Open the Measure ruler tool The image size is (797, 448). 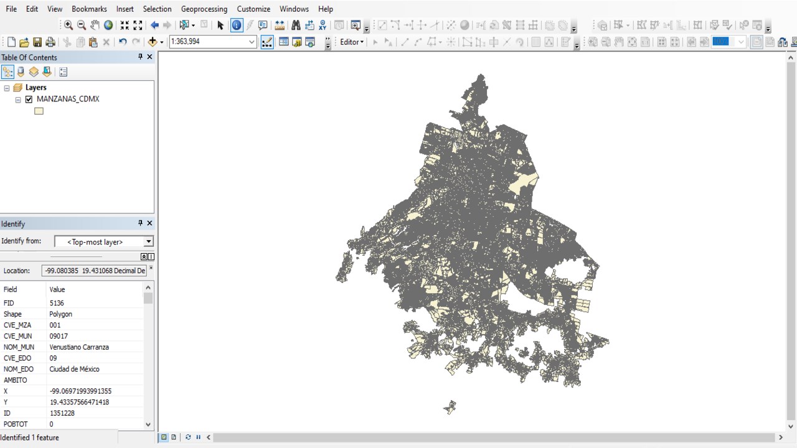click(x=280, y=26)
